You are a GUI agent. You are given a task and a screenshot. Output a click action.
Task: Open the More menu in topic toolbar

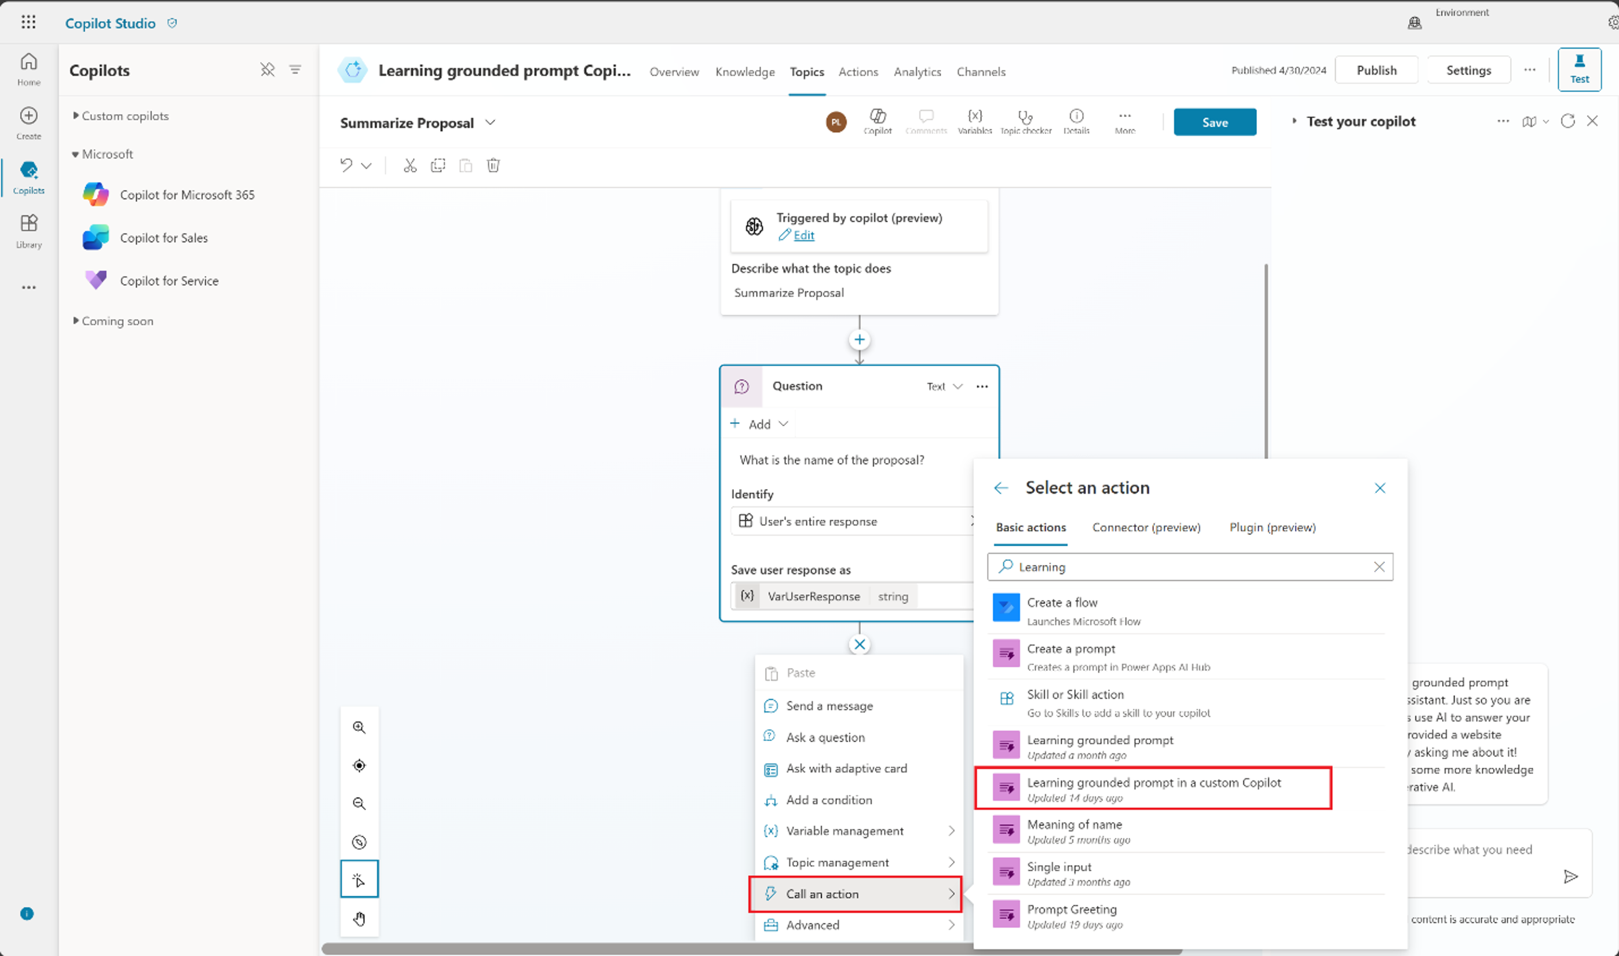coord(1124,121)
